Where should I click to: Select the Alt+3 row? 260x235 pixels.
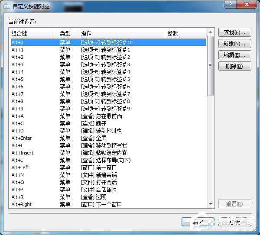[x=108, y=64]
